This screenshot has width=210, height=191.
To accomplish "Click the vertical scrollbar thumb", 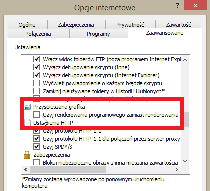I will point(186,120).
